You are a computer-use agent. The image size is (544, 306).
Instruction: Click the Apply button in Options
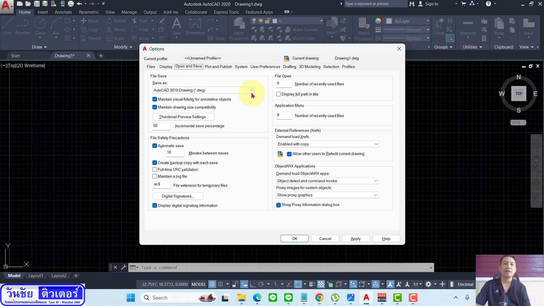pyautogui.click(x=356, y=239)
